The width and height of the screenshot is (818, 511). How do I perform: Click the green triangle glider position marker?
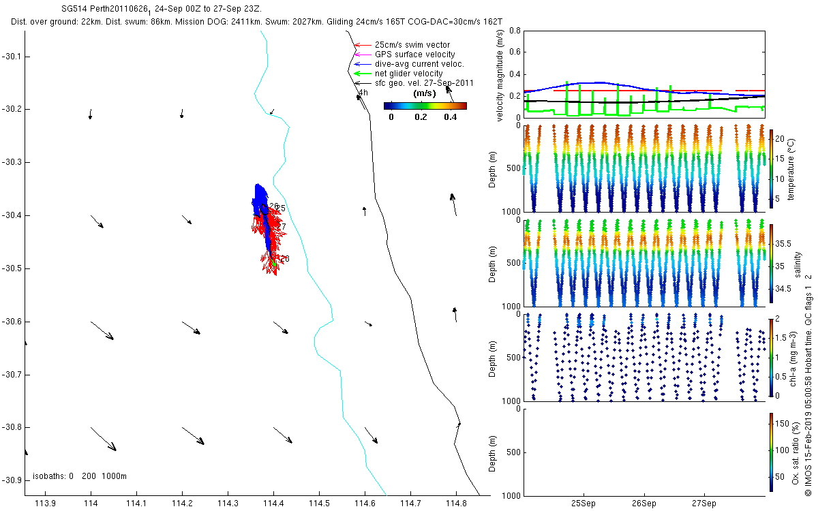[274, 263]
